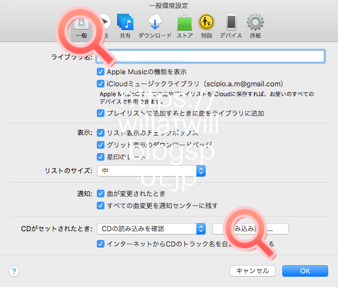Toggle インターネットからCDのトラック名 checkbox
Viewport: 338px width, 287px height.
[101, 244]
